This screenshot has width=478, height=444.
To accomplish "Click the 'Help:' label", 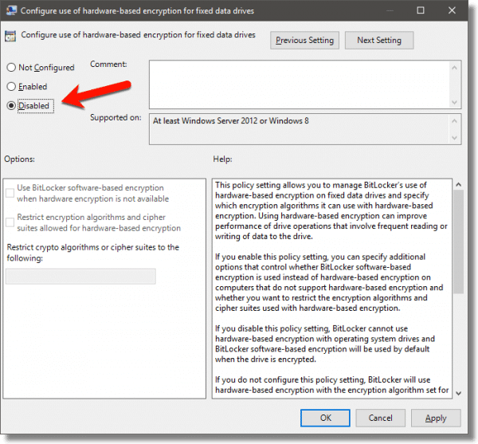I will click(222, 159).
